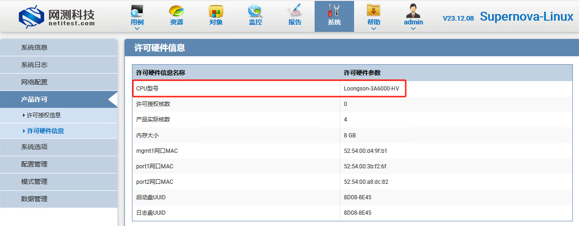Open the 帮助 help icon
Image resolution: width=579 pixels, height=226 pixels.
[374, 10]
